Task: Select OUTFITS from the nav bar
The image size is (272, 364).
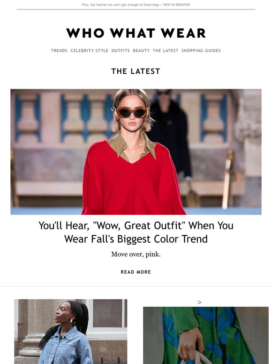Action: tap(121, 51)
